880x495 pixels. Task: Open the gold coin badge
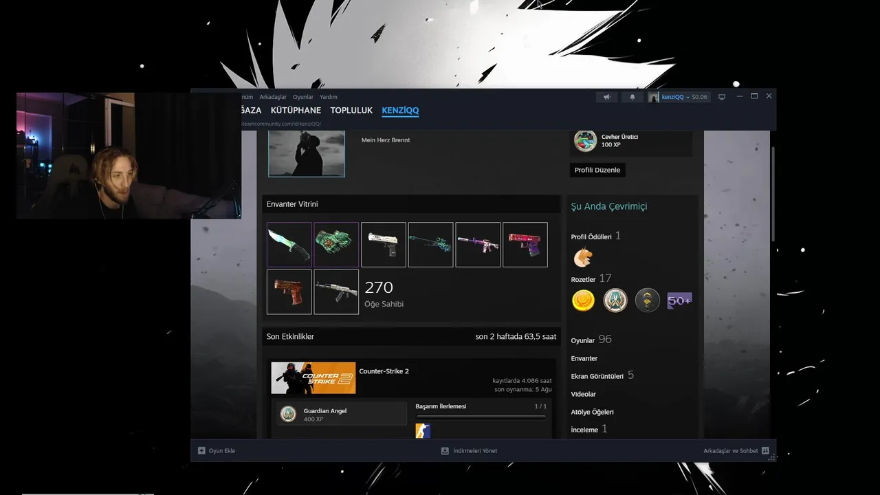point(583,300)
